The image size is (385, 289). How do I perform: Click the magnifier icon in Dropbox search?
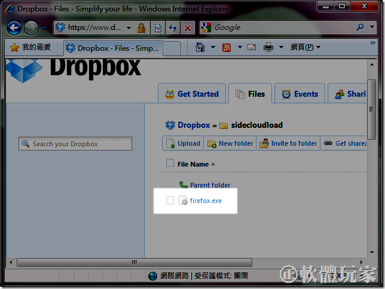[x=26, y=143]
